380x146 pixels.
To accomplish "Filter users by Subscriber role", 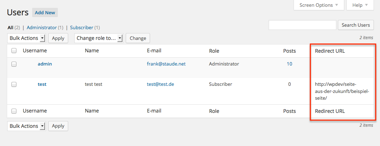I will coord(81,27).
